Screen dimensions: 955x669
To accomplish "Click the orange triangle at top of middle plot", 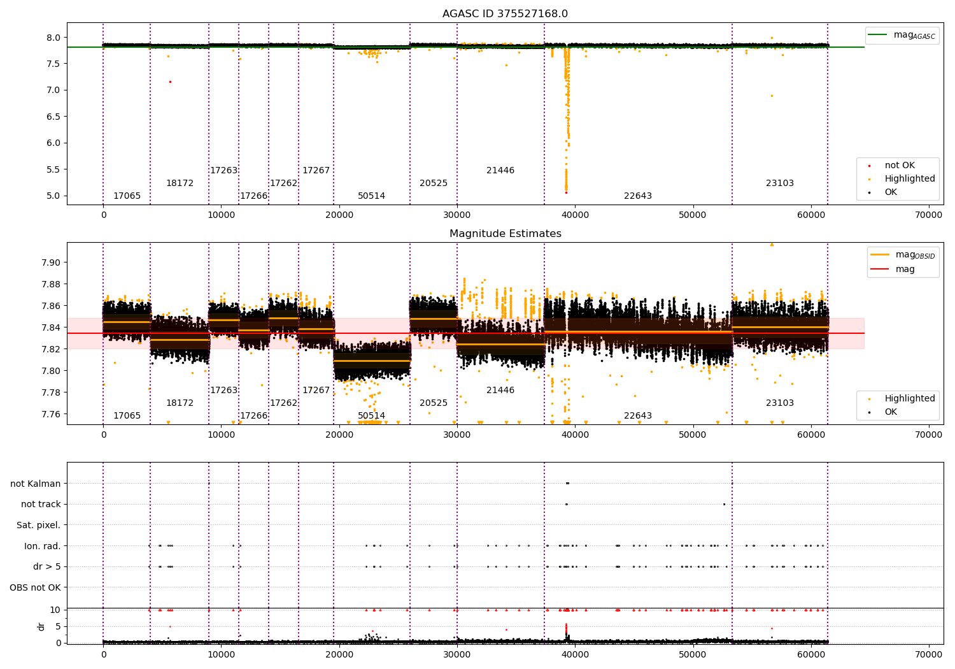I will pyautogui.click(x=772, y=244).
